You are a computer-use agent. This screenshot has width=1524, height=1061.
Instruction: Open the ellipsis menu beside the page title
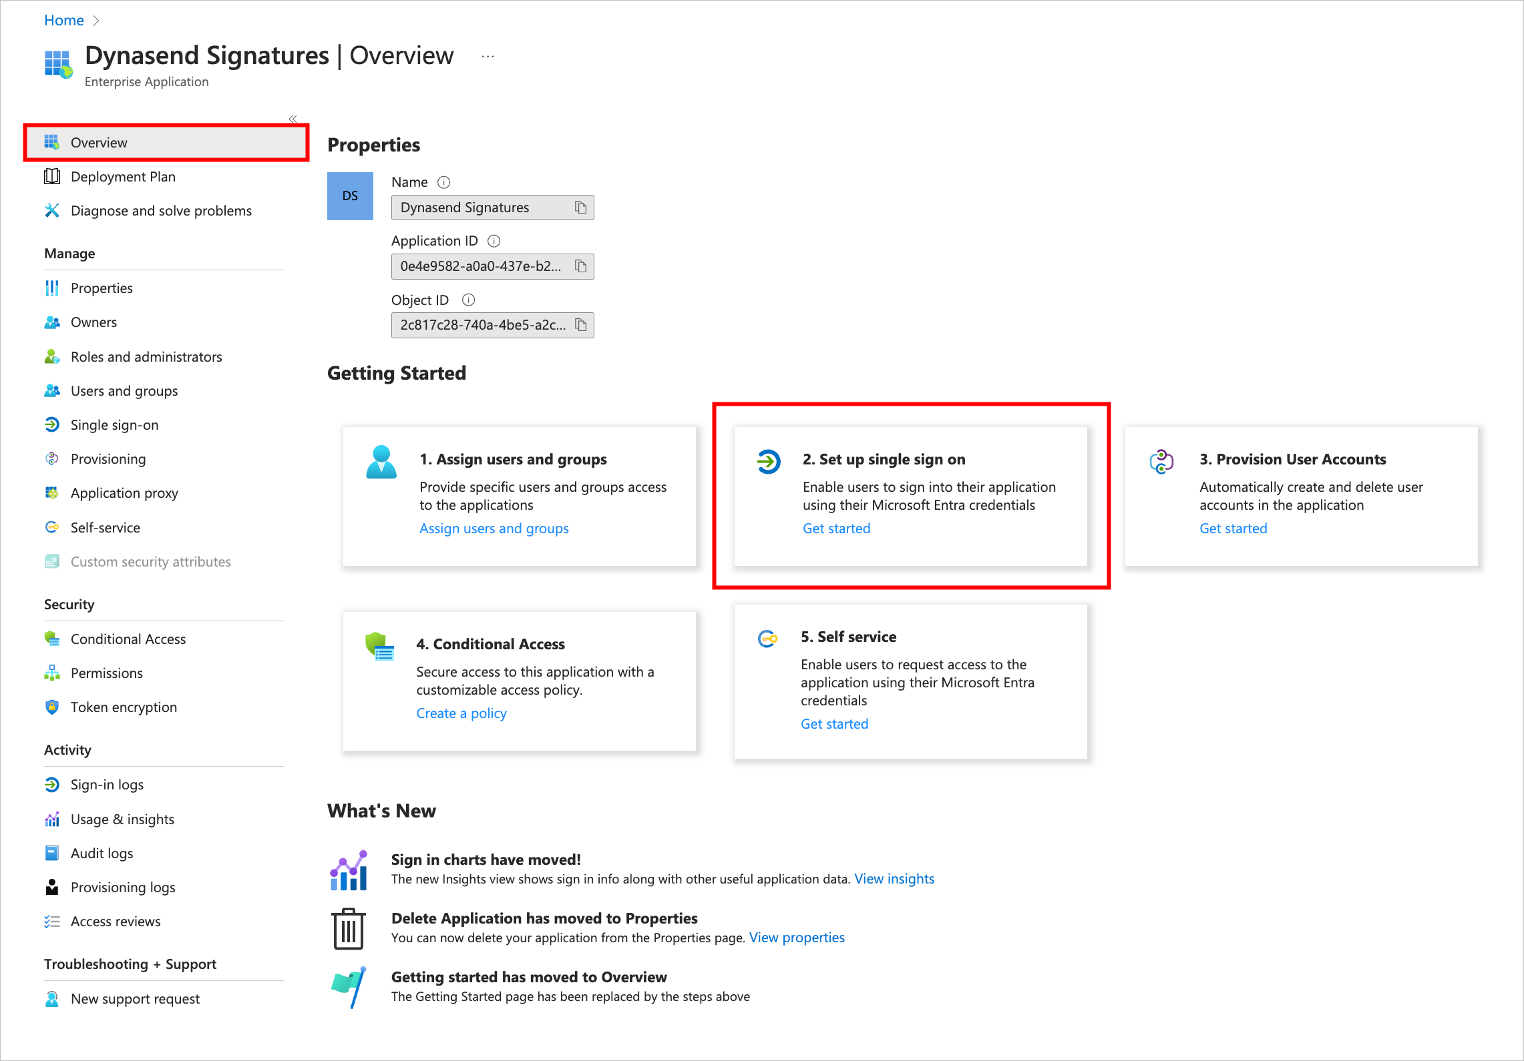click(x=488, y=55)
